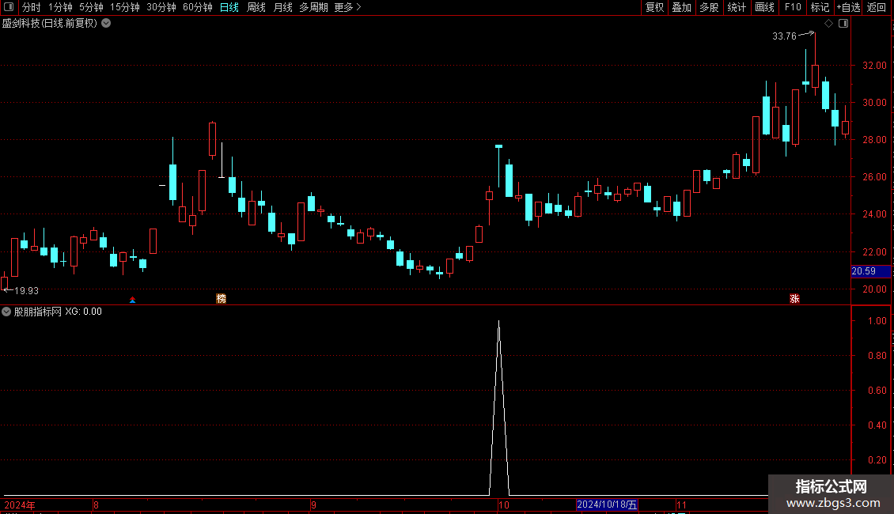
Task: Expand dropdown next to 盛剑科技 title
Action: coord(106,24)
